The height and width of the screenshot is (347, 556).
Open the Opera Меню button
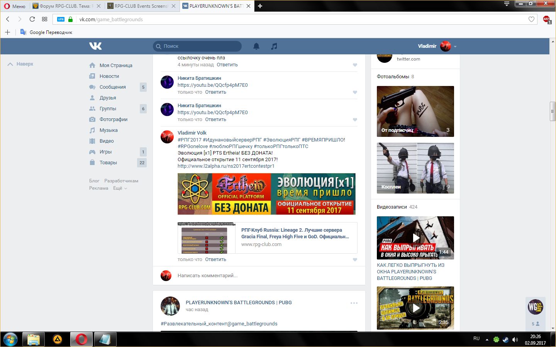[x=15, y=6]
